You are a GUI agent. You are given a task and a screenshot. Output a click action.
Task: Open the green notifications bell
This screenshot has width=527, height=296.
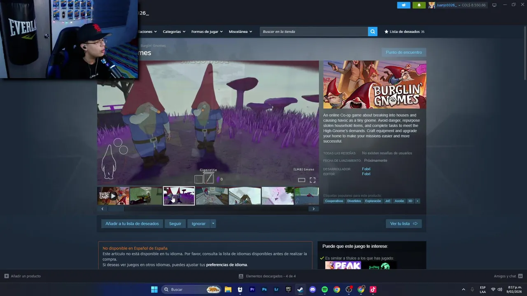pyautogui.click(x=419, y=5)
